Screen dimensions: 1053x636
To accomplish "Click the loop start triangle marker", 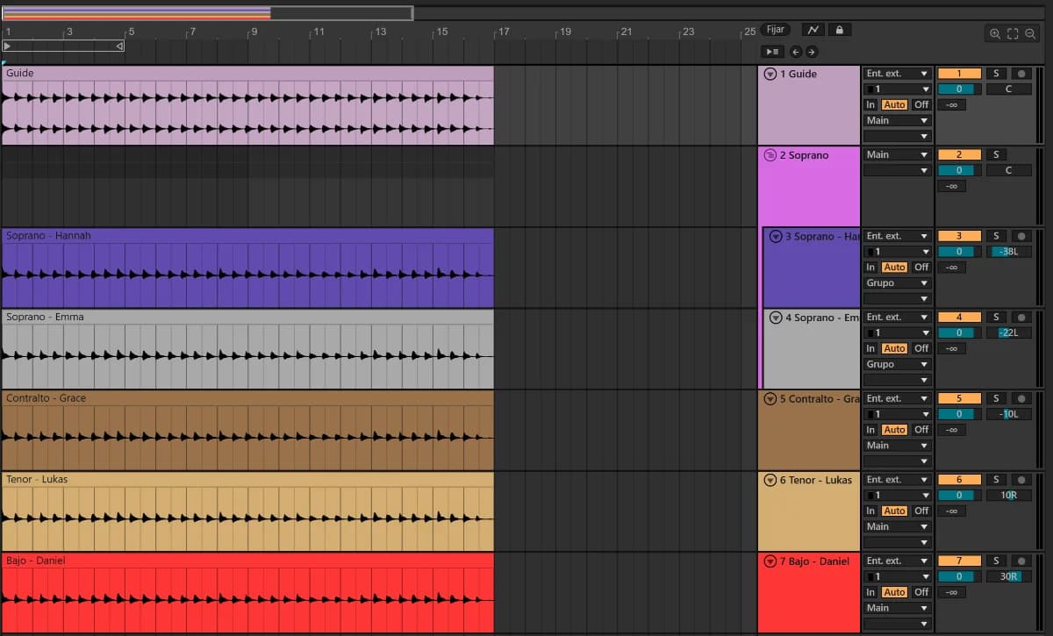I will (8, 46).
